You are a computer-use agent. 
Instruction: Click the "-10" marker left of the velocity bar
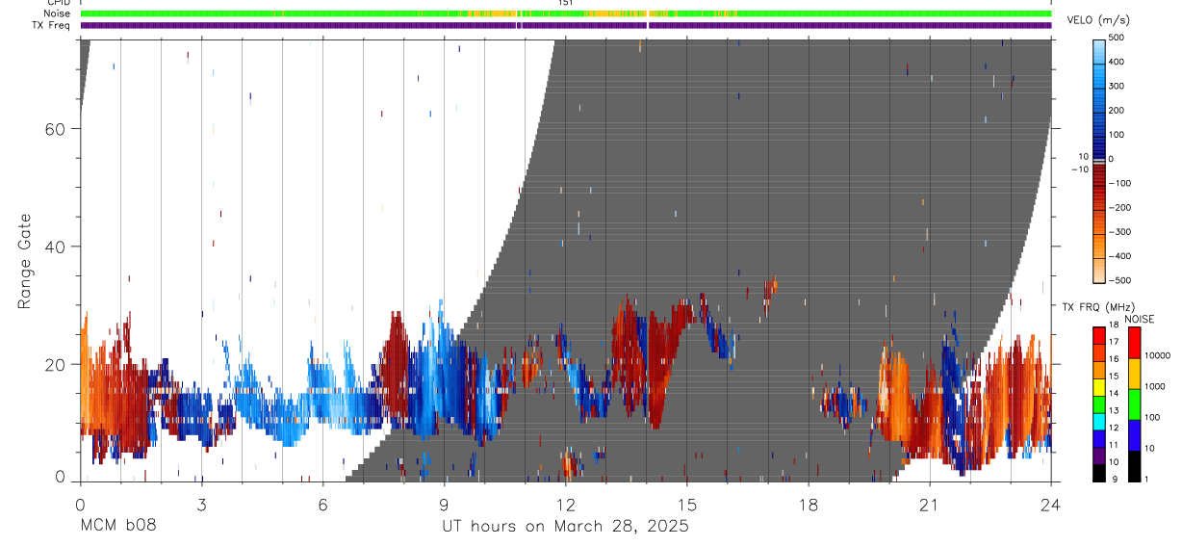[x=1079, y=169]
